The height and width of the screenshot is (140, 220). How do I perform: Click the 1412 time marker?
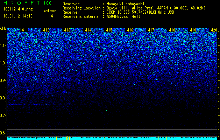click(45, 30)
